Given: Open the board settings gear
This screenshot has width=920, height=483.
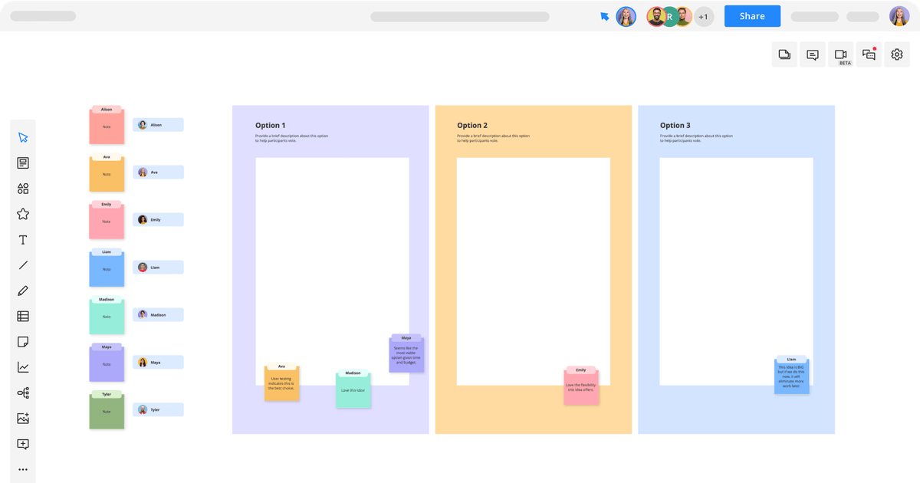Looking at the screenshot, I should pyautogui.click(x=896, y=54).
